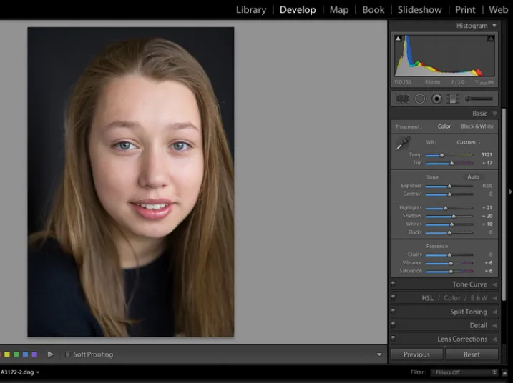Open the Slideshow module
This screenshot has width=513, height=383.
click(419, 10)
